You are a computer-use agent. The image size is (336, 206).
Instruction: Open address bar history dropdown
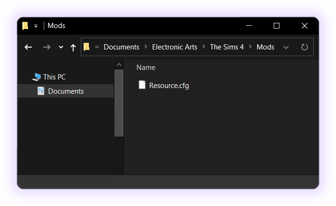click(x=286, y=47)
